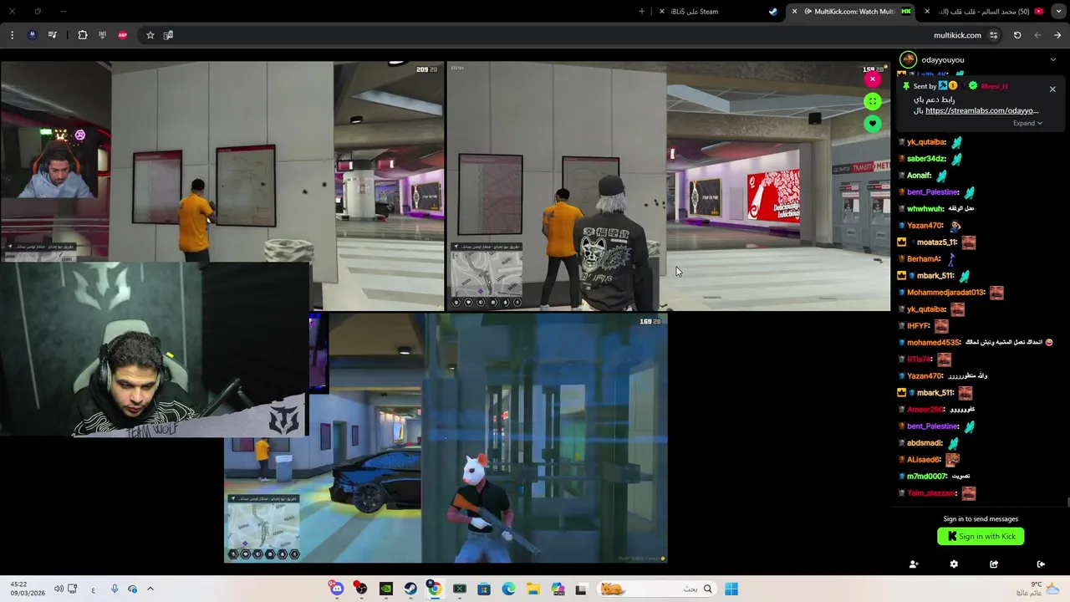Open the streamlabs.com/odayyo link

(x=982, y=110)
